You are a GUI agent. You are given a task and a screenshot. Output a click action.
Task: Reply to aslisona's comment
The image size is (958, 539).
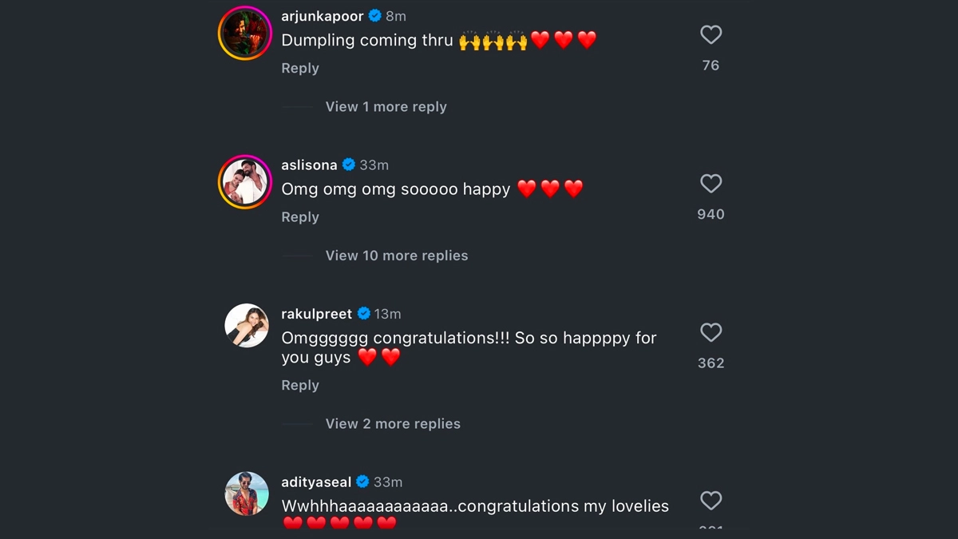pyautogui.click(x=300, y=217)
